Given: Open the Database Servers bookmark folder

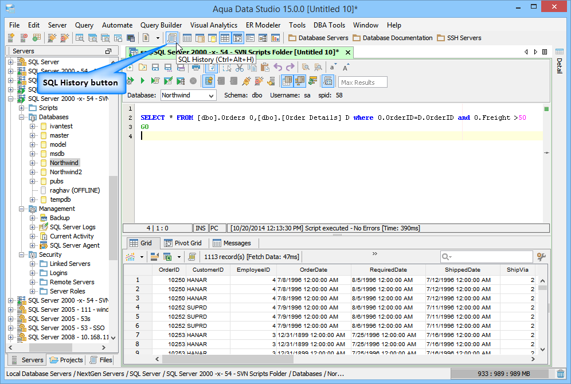Looking at the screenshot, I should (x=318, y=38).
